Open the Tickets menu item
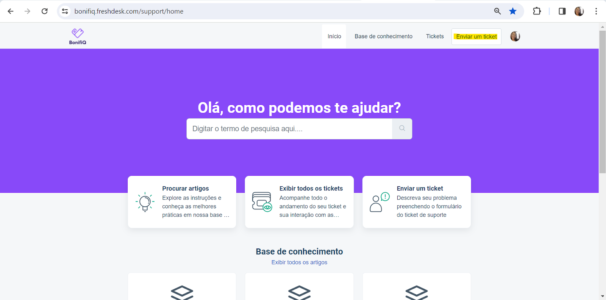The height and width of the screenshot is (300, 606). coord(435,36)
